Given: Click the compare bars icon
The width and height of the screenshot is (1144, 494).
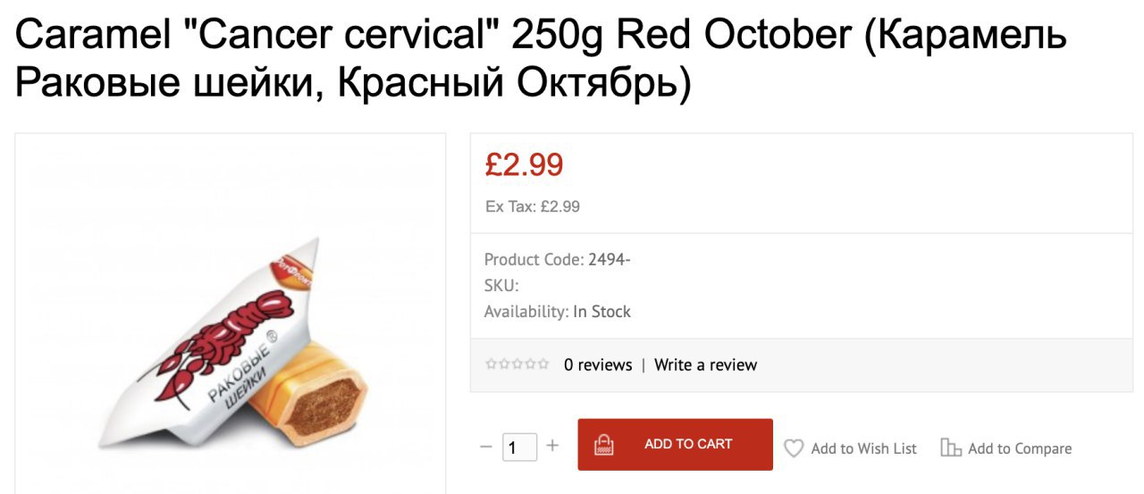Looking at the screenshot, I should point(951,448).
